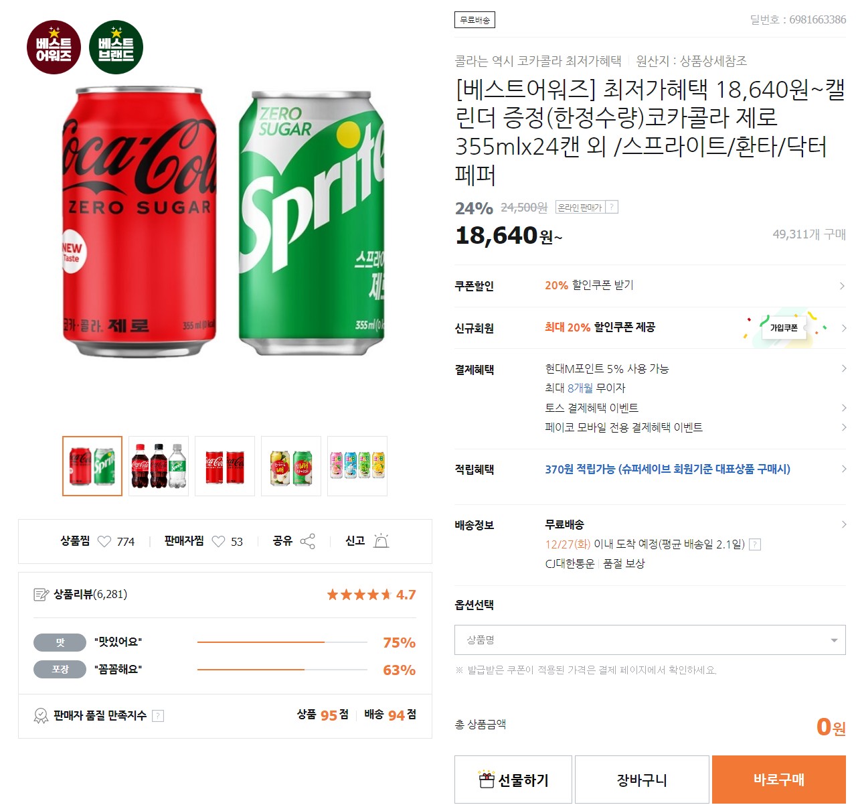The height and width of the screenshot is (811, 856).
Task: Click question mark beside average delivery time
Action: pos(755,544)
